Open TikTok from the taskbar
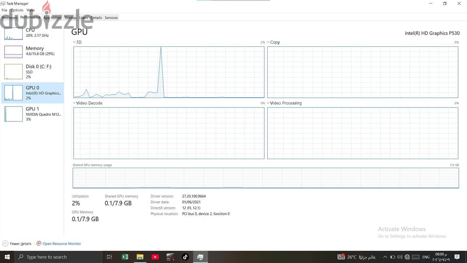Image resolution: width=467 pixels, height=263 pixels. 185,257
